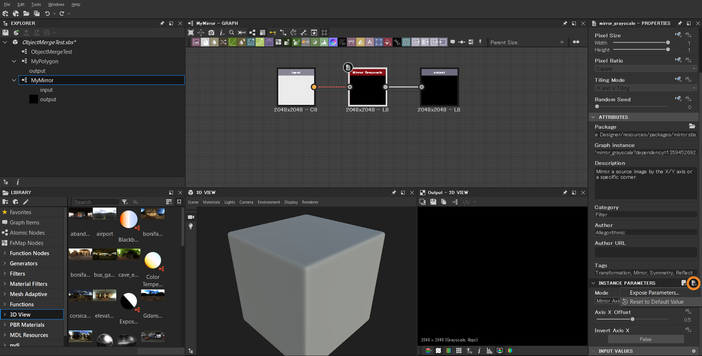The image size is (702, 356).
Task: Add a Blur node from graph toolbar
Action: tap(214, 42)
